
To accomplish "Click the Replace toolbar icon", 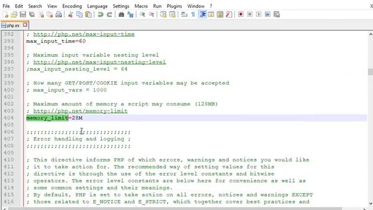I will click(131, 15).
